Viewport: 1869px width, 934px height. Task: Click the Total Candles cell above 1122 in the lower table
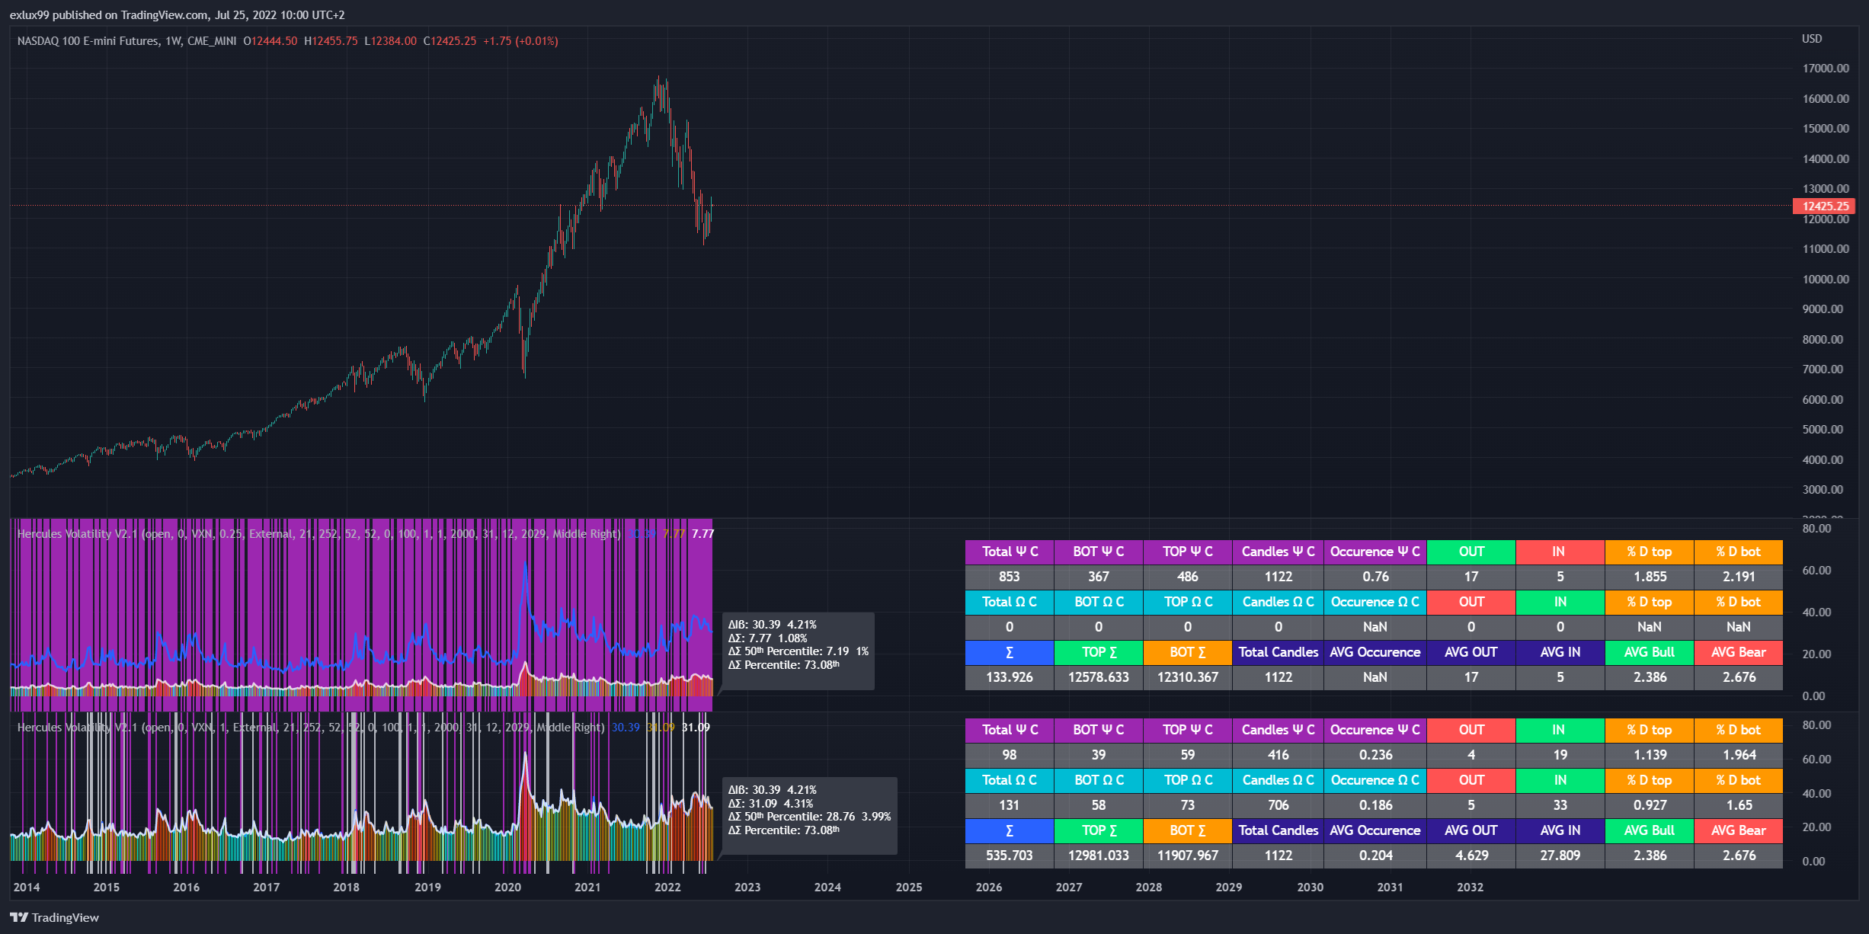(x=1278, y=830)
